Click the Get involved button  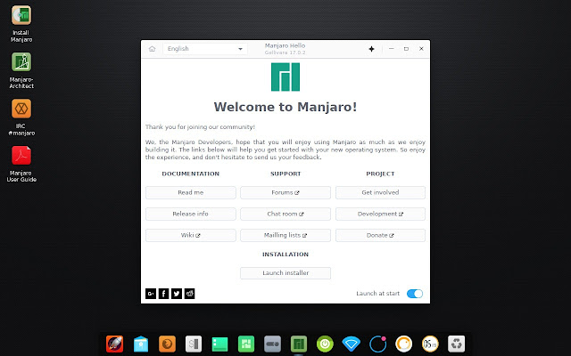coord(380,192)
